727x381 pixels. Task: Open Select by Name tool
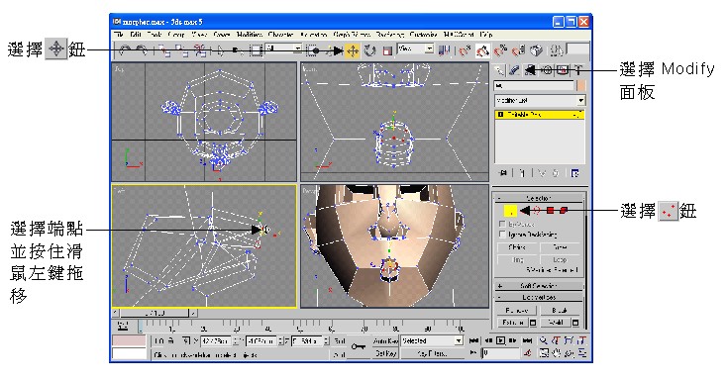[x=239, y=50]
